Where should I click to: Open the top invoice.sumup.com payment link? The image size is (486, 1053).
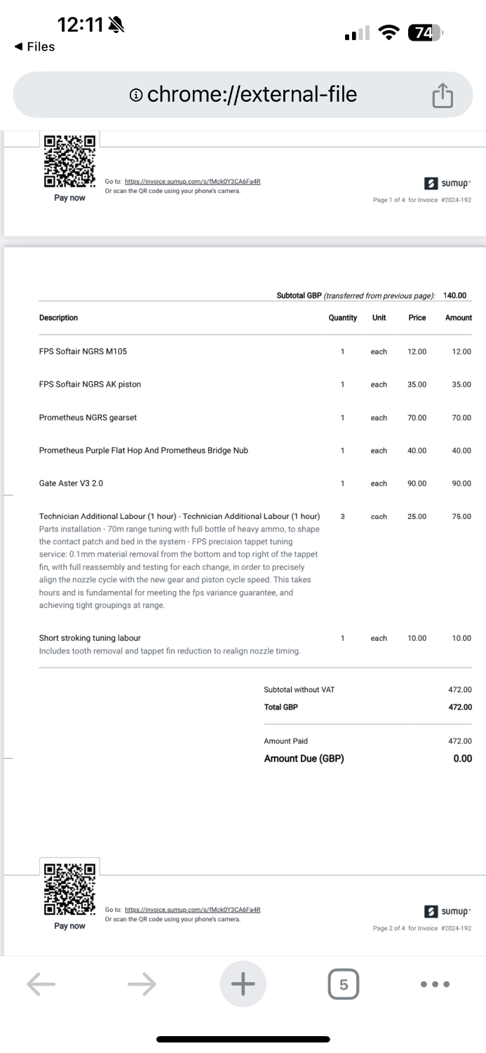[x=192, y=181]
